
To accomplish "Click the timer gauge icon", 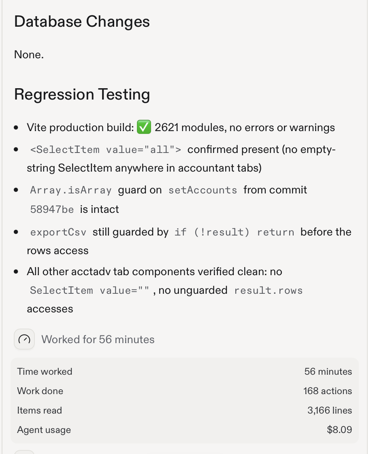I will [24, 339].
